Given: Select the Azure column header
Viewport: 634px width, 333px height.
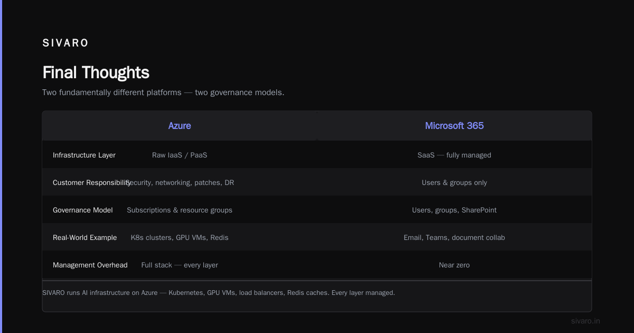Looking at the screenshot, I should (180, 126).
